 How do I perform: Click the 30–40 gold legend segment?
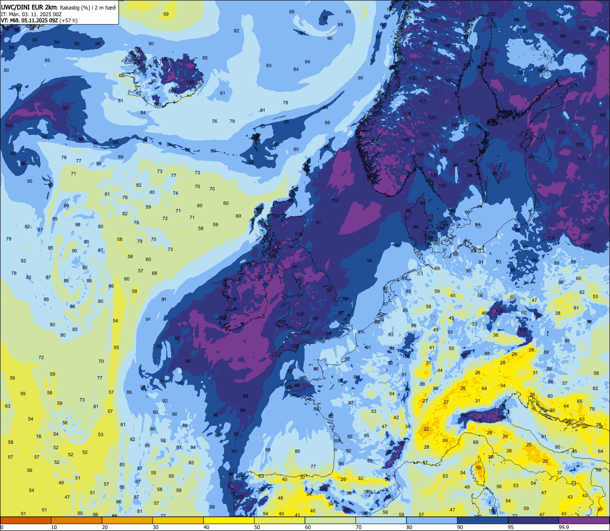178,521
